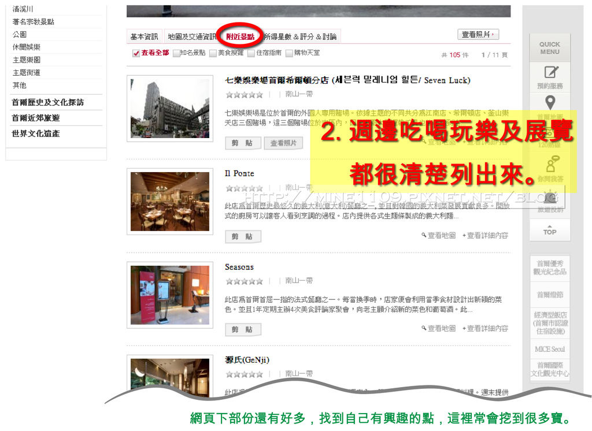Select 清溪川 in the left sidebar

[23, 9]
